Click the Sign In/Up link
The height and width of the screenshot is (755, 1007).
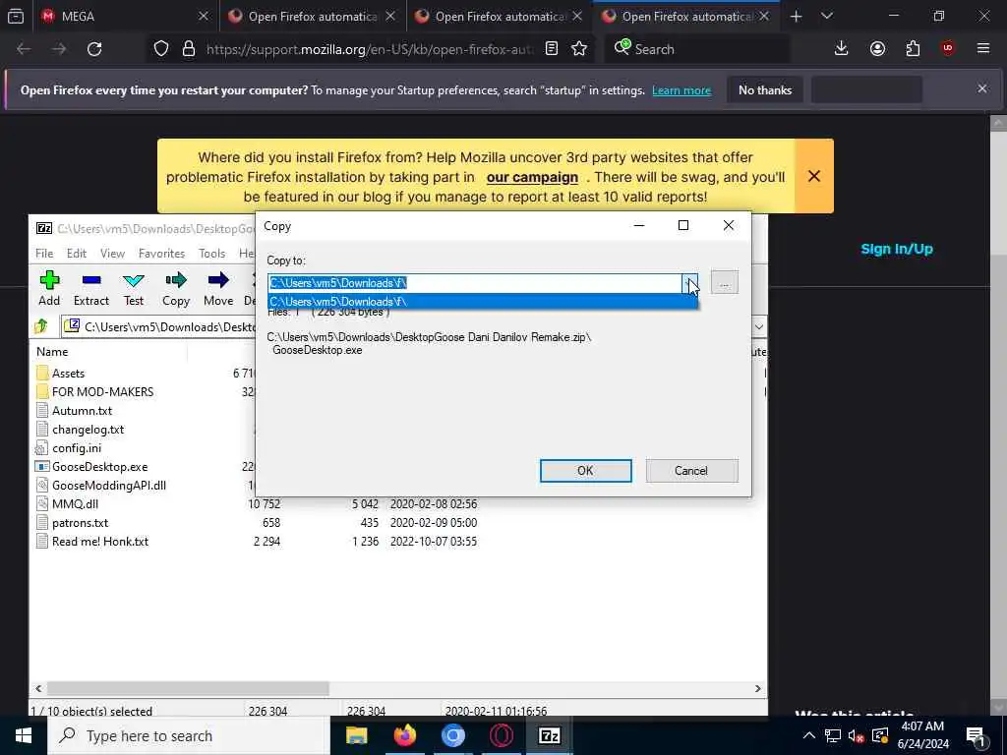(897, 249)
